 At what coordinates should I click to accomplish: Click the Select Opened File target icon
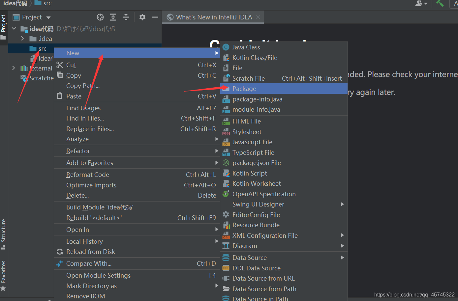100,17
